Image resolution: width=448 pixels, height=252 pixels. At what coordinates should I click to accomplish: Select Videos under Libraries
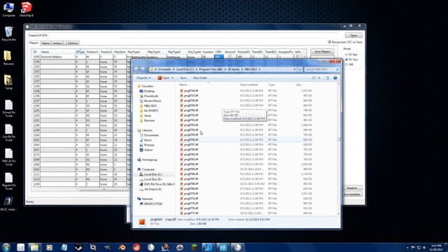(148, 150)
